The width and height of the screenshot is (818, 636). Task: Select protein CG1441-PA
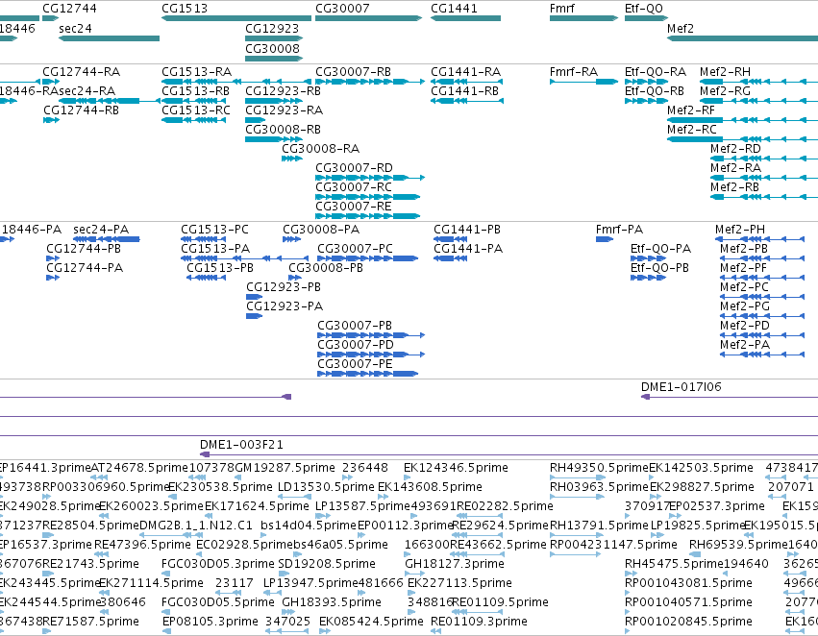[468, 249]
